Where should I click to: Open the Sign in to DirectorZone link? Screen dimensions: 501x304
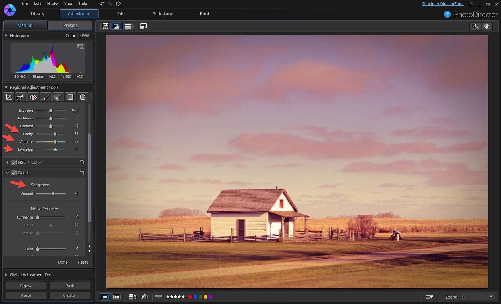443,4
